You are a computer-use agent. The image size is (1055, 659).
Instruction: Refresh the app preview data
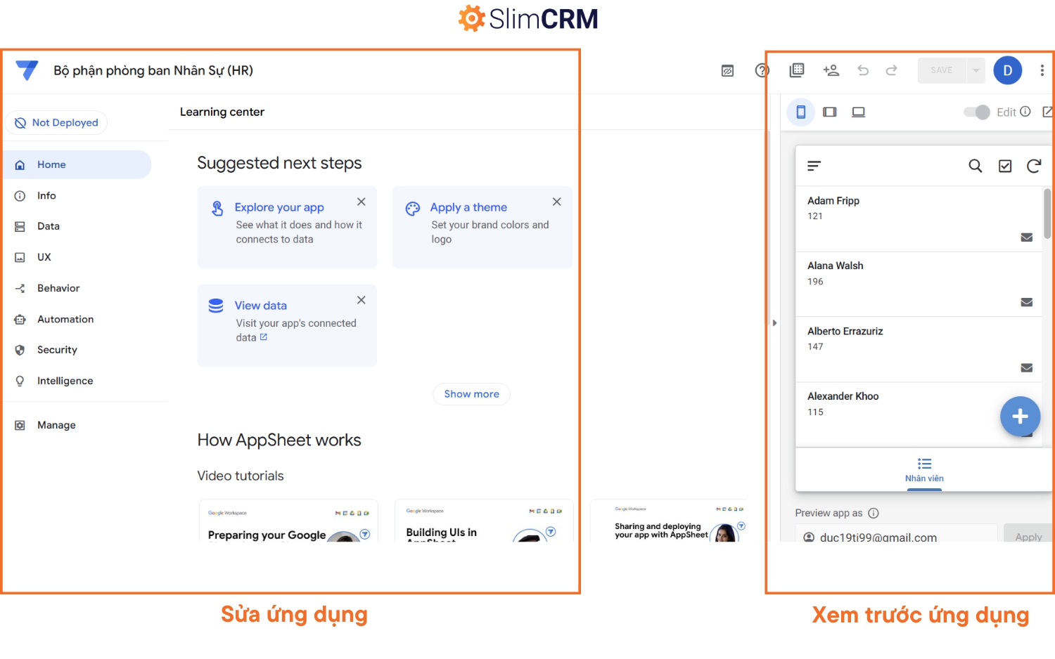point(1034,166)
